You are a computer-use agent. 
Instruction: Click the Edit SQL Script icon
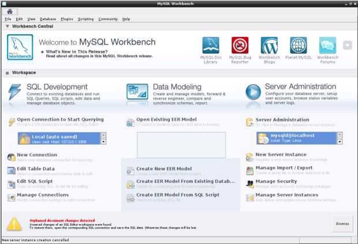point(11,184)
